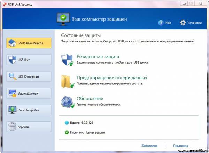Click the Резидентная защита shield icon
The height and width of the screenshot is (153, 209).
click(x=67, y=60)
